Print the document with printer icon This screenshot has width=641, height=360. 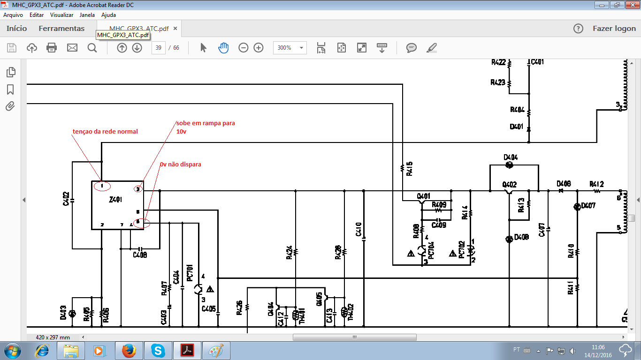point(52,48)
